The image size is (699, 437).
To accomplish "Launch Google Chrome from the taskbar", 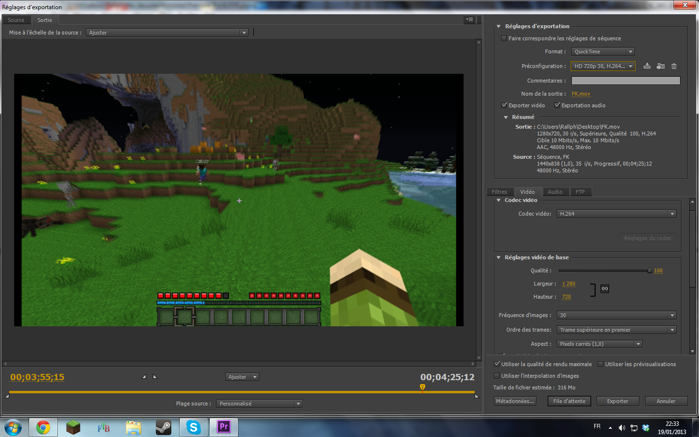I will click(43, 428).
